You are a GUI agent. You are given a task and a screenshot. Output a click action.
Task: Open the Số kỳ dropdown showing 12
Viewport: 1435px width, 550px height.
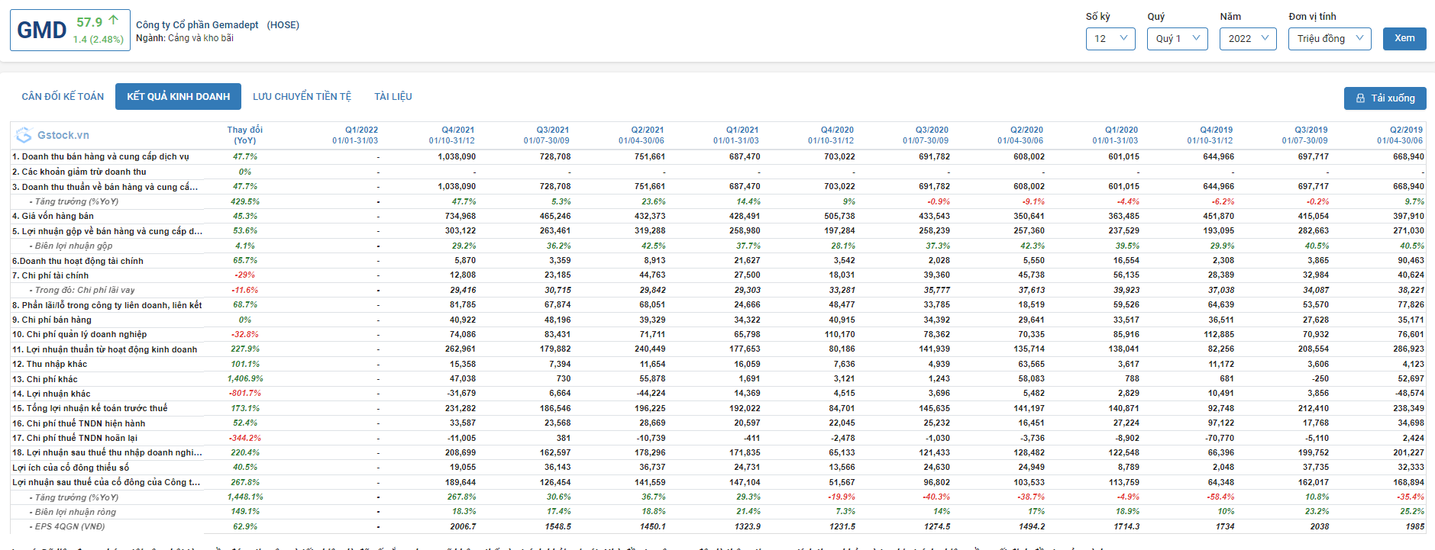click(x=1110, y=39)
